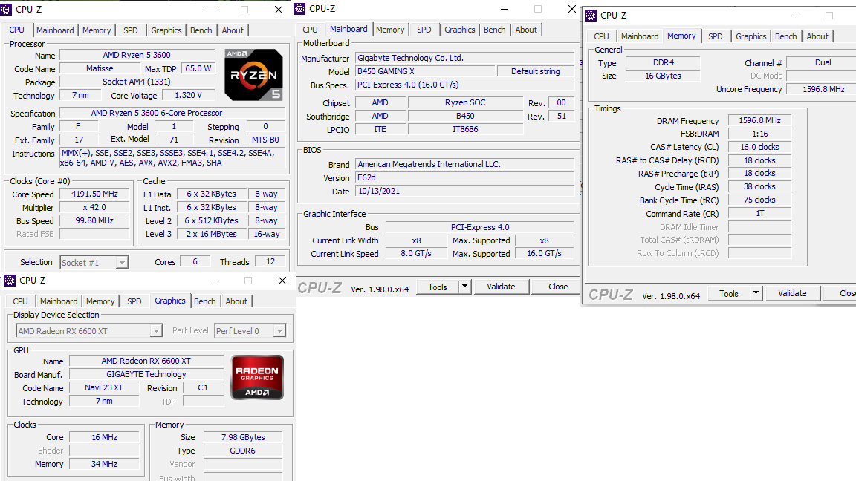Screen dimensions: 856x481
Task: Click the Radeon Graphics AMD logo image
Action: [x=257, y=377]
